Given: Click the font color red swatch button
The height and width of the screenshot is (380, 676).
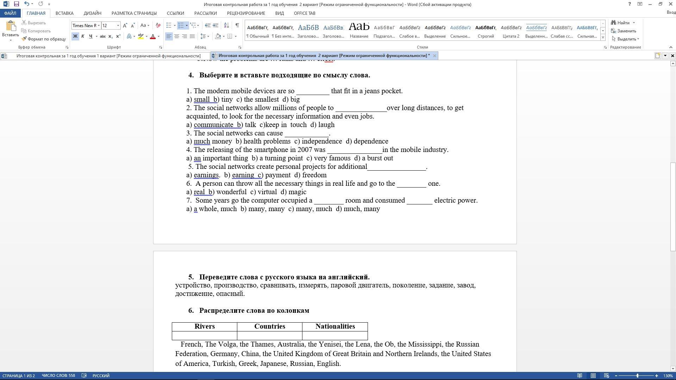Looking at the screenshot, I should 153,36.
